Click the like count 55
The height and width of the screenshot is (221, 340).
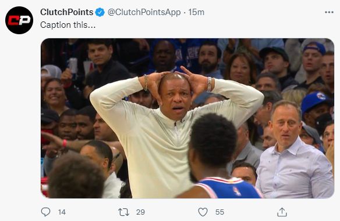tap(219, 212)
